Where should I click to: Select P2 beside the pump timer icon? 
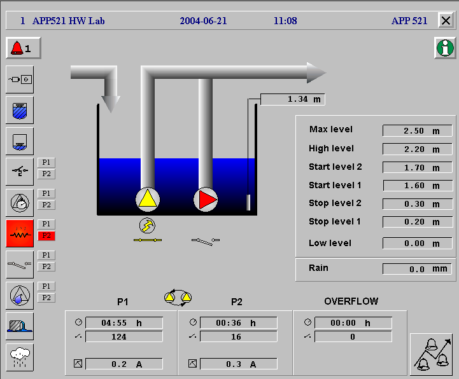pyautogui.click(x=46, y=205)
